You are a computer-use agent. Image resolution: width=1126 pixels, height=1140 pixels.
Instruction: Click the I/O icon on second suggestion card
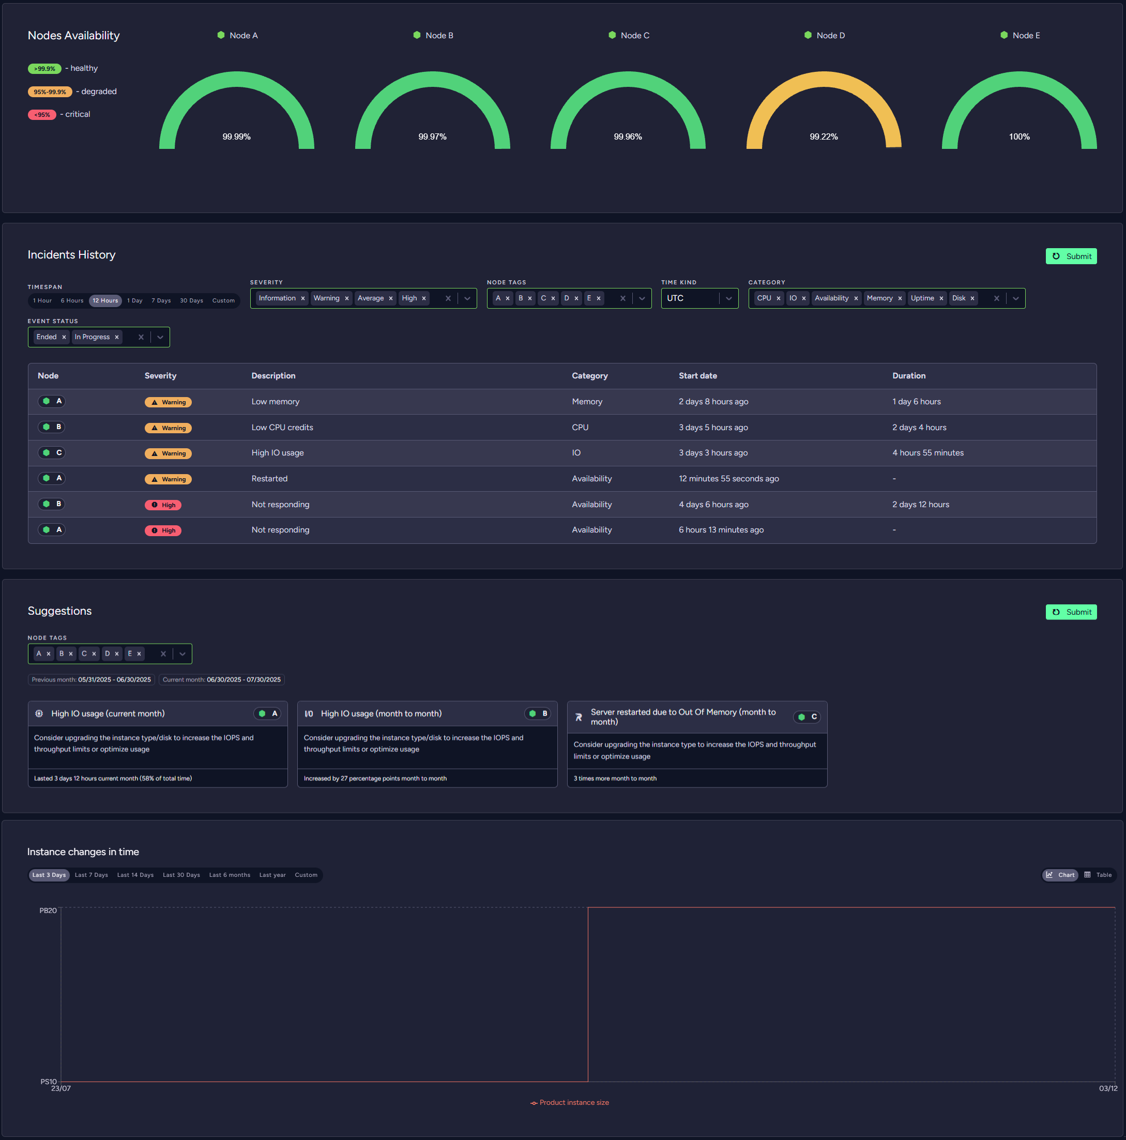pyautogui.click(x=309, y=713)
